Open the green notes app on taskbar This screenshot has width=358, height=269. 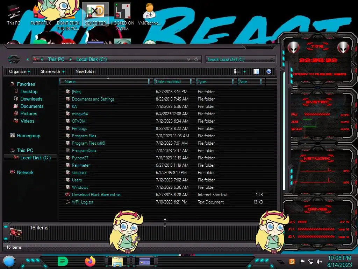pos(63,261)
